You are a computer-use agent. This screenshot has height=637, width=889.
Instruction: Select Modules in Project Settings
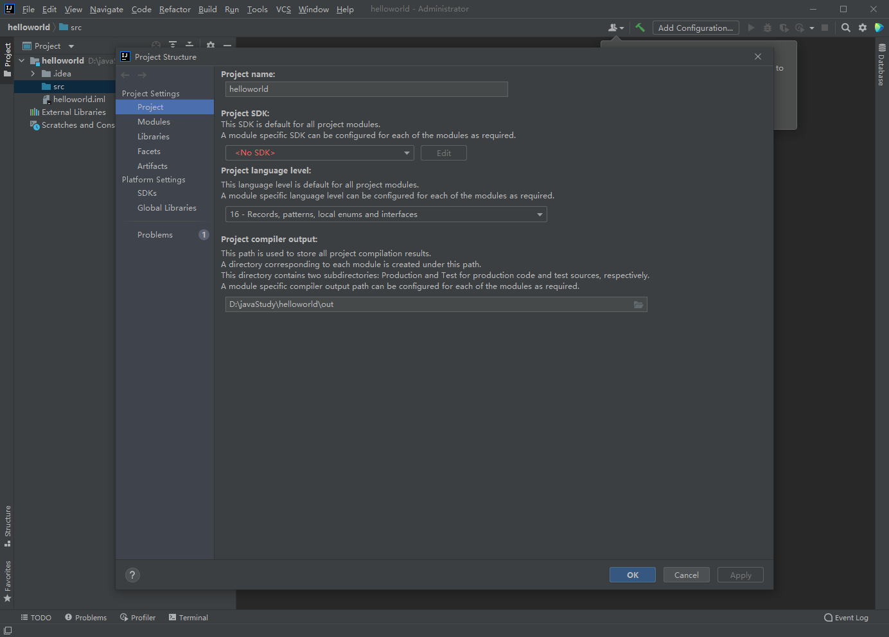(164, 122)
